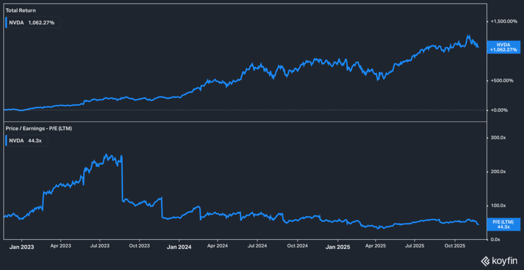
Task: Click the 200.0x axis label
Action: pos(498,171)
